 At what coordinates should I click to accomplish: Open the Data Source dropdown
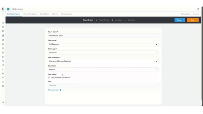[x=103, y=44]
